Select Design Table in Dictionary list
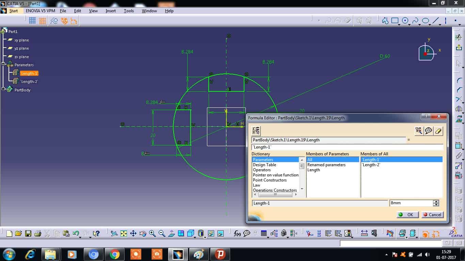The width and height of the screenshot is (465, 261). [264, 165]
